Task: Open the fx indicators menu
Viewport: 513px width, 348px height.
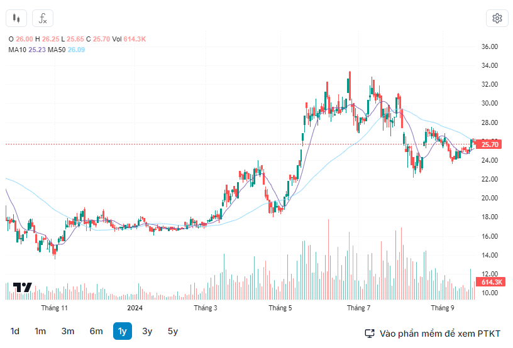Action: point(43,18)
